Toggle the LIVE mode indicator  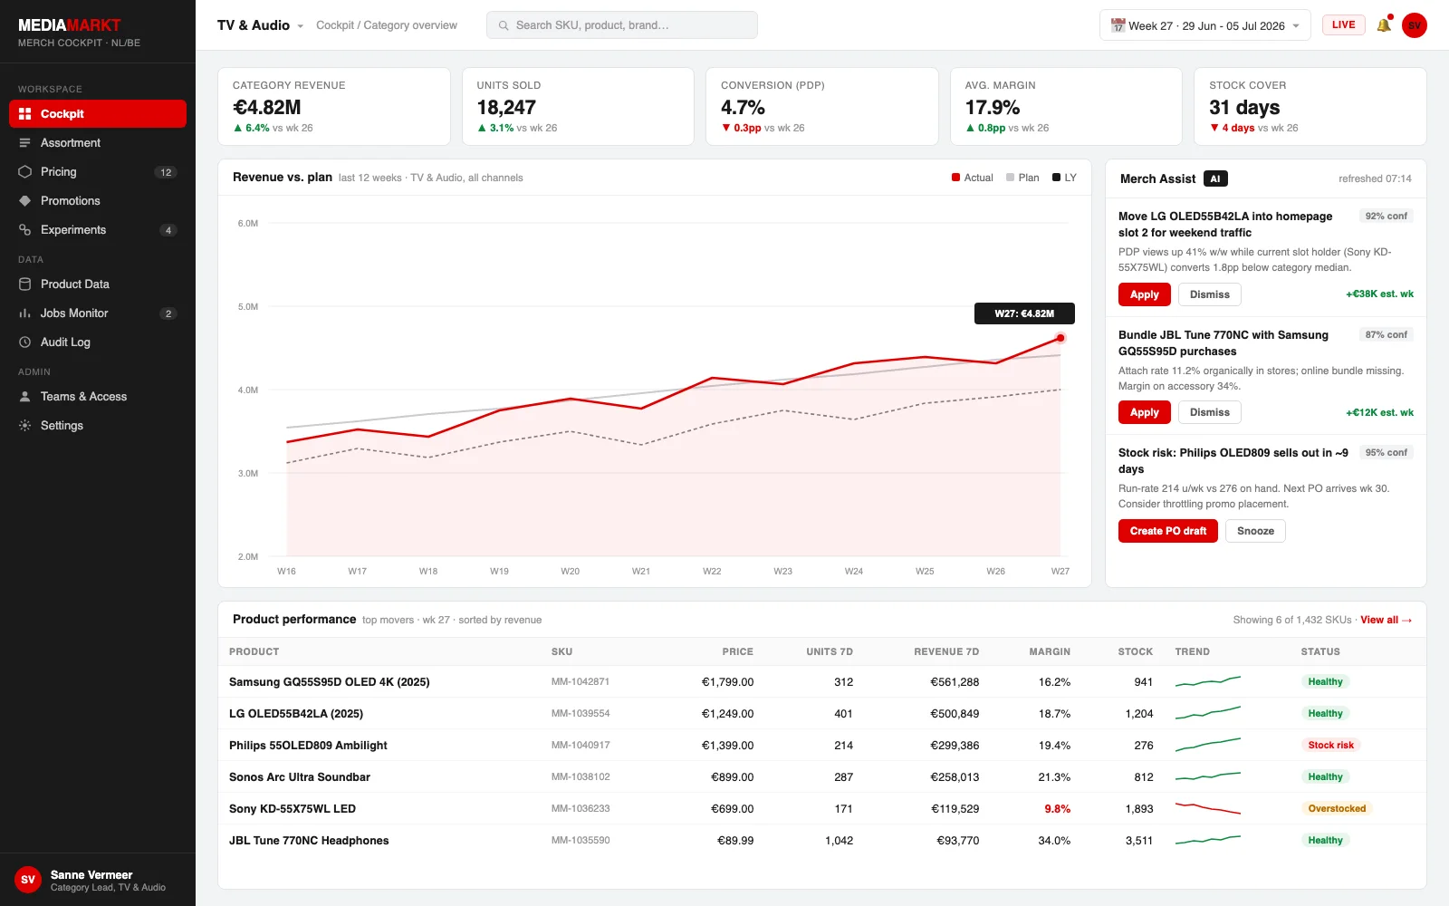point(1344,25)
